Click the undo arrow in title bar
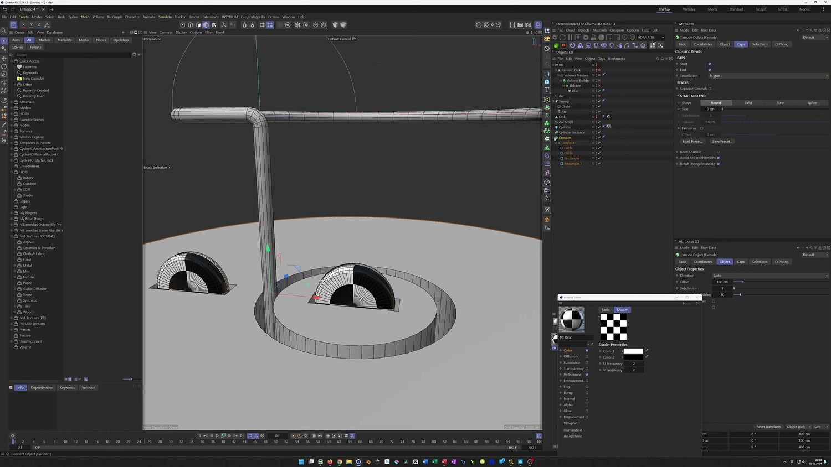Viewport: 831px width, 467px height. pyautogui.click(x=5, y=9)
